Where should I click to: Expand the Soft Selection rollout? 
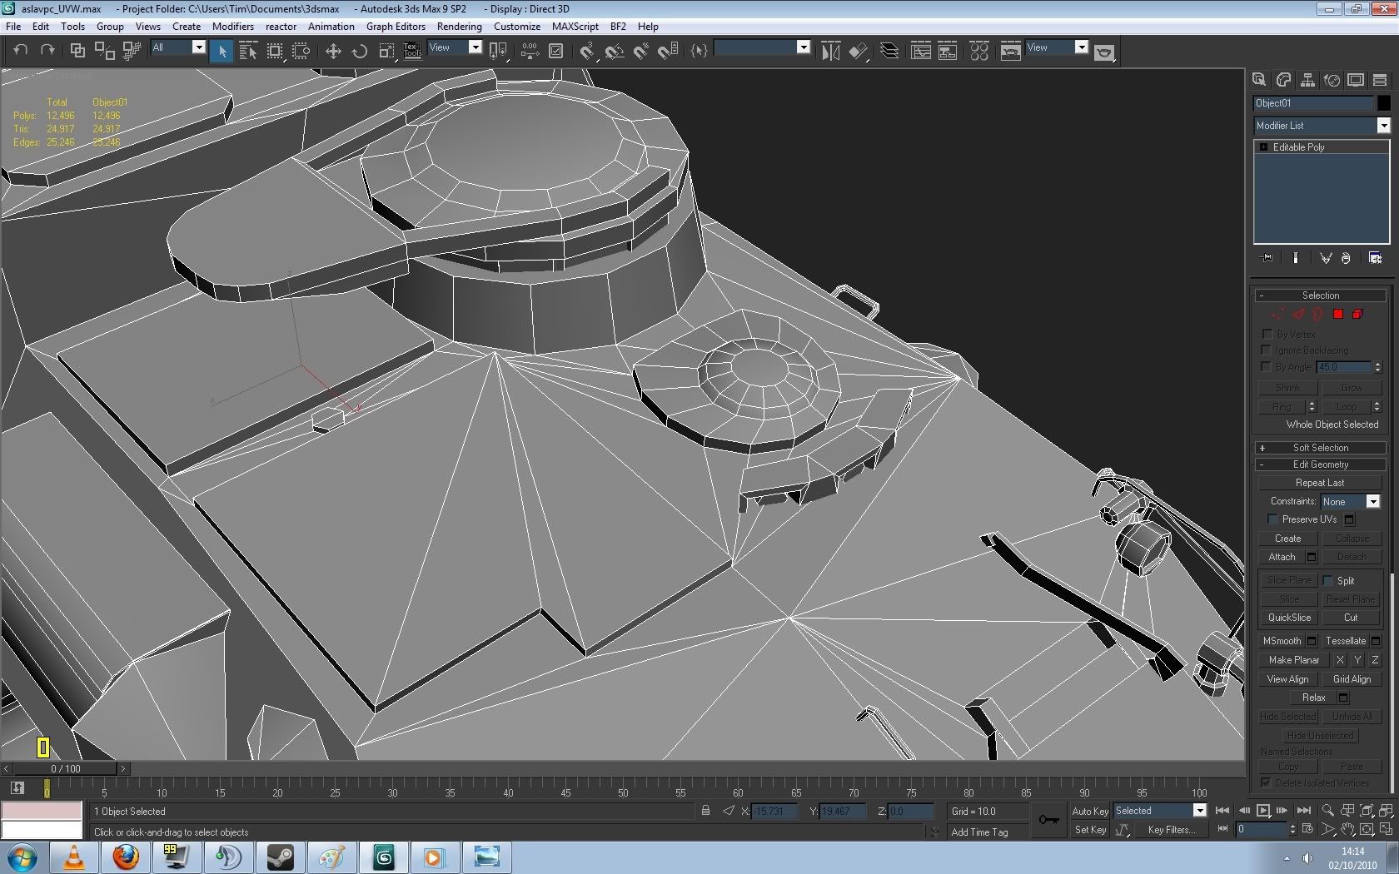click(1320, 448)
